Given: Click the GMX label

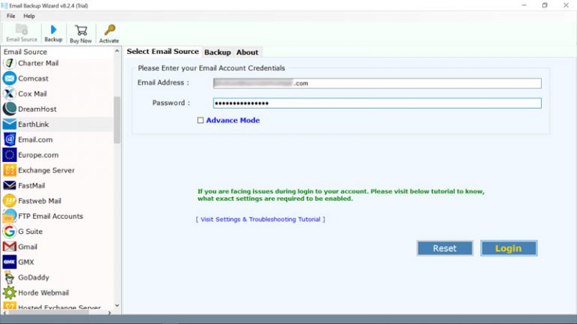Looking at the screenshot, I should pyautogui.click(x=26, y=262).
